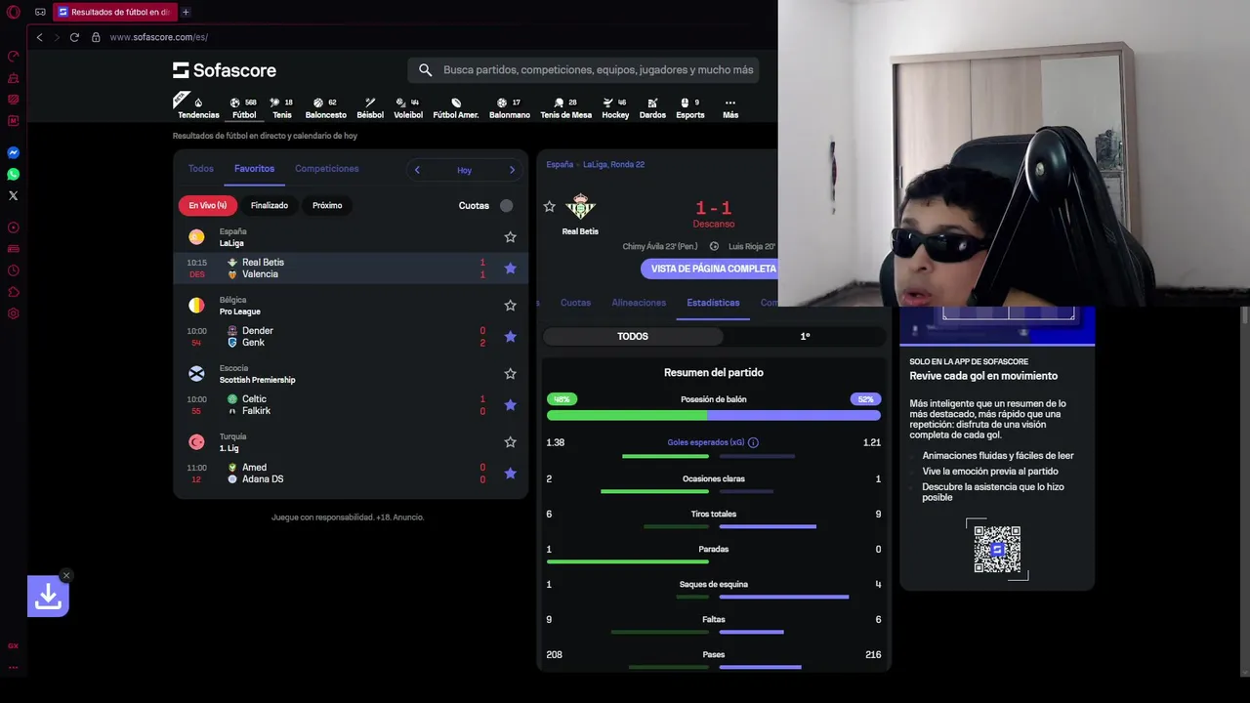
Task: Open extensions cube icon in sidebar
Action: coord(14,292)
